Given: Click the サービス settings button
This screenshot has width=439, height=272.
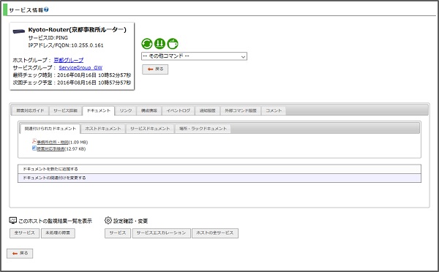Looking at the screenshot, I should coord(118,233).
